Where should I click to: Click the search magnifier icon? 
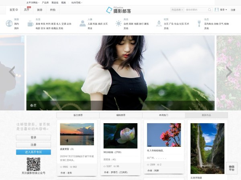[x=210, y=10]
